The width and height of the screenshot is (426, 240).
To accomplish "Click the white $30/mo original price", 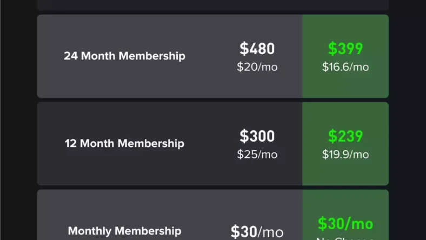I will [x=257, y=232].
